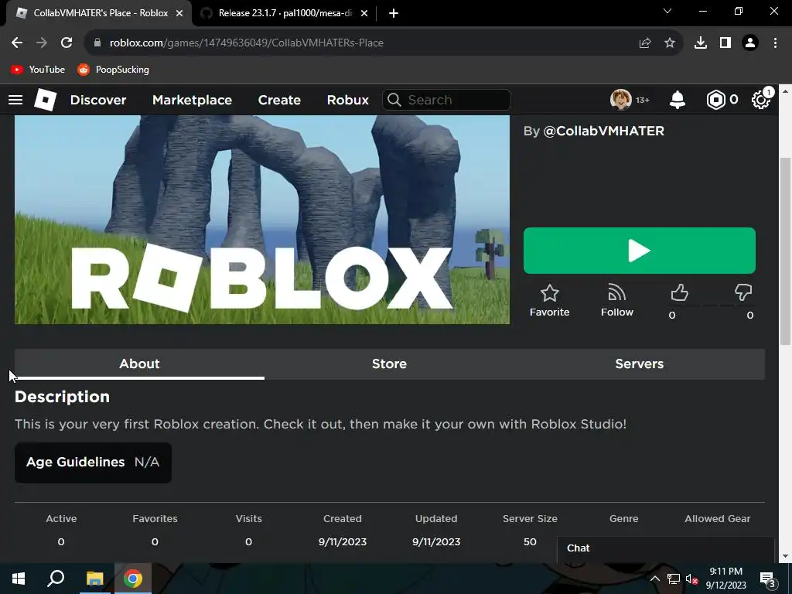Open Chrome three-dot menu
Image resolution: width=792 pixels, height=594 pixels.
[775, 43]
